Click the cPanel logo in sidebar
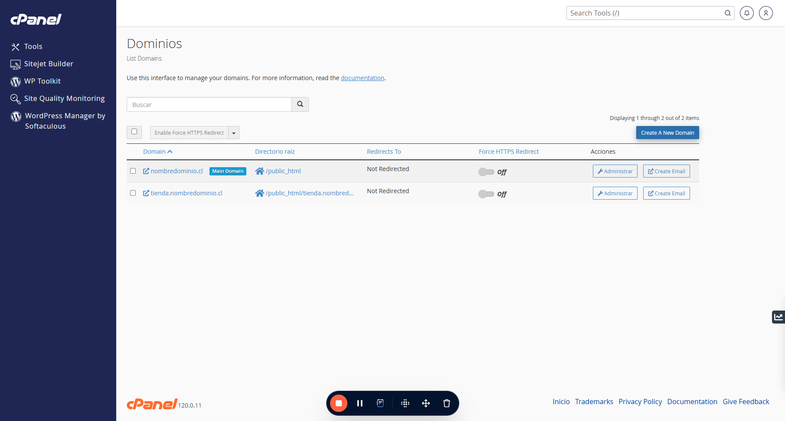Image resolution: width=785 pixels, height=421 pixels. (x=36, y=19)
